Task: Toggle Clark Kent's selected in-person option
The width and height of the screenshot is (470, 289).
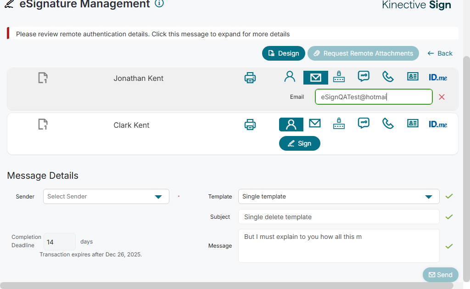Action: click(291, 125)
